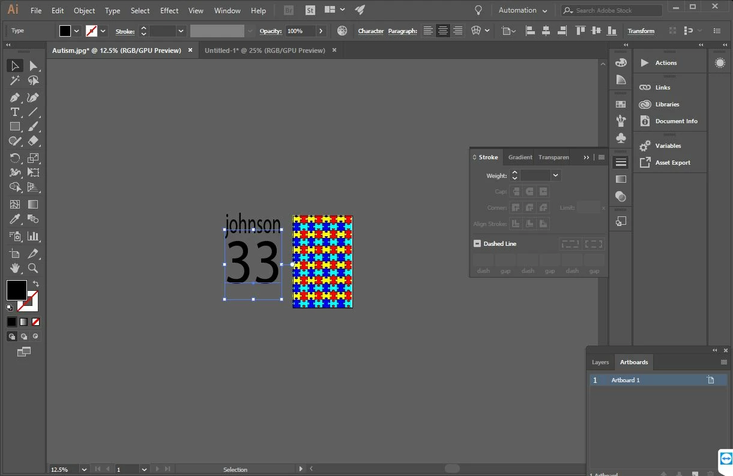Choose the Artboard tool
The image size is (733, 476).
[x=15, y=254]
